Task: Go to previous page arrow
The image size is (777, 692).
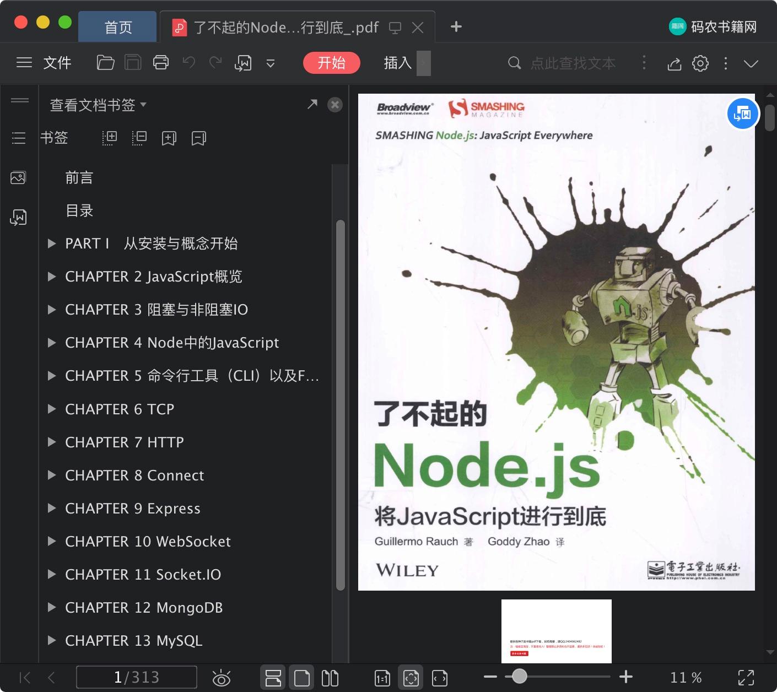Action: 51,678
